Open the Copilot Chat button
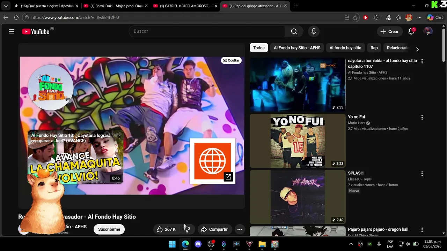This screenshot has height=251, width=447. point(435,17)
